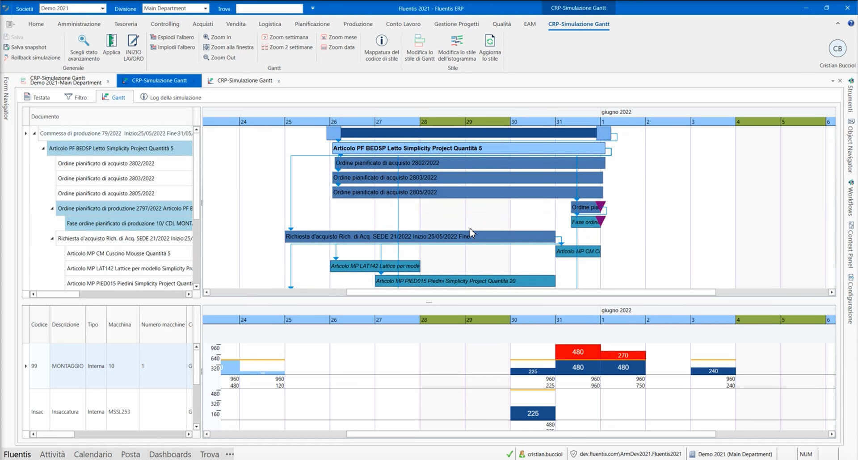Open Dashboards in bottom navigation
Screen dimensions: 858x460
click(x=170, y=454)
